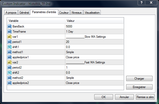Image resolution: width=159 pixels, height=104 pixels.
Task: Click the integer icon beside BarsBack
Action: (x=10, y=26)
